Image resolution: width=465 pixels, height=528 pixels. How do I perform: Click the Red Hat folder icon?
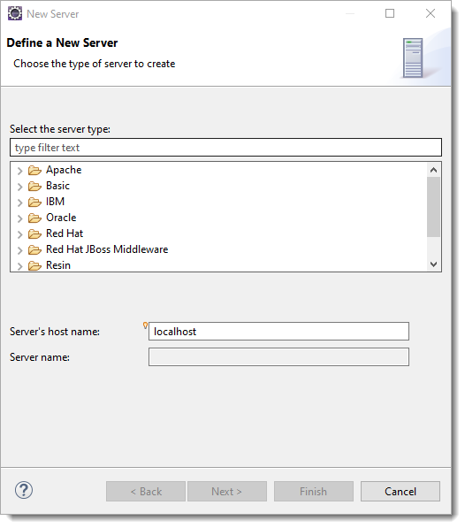click(34, 233)
